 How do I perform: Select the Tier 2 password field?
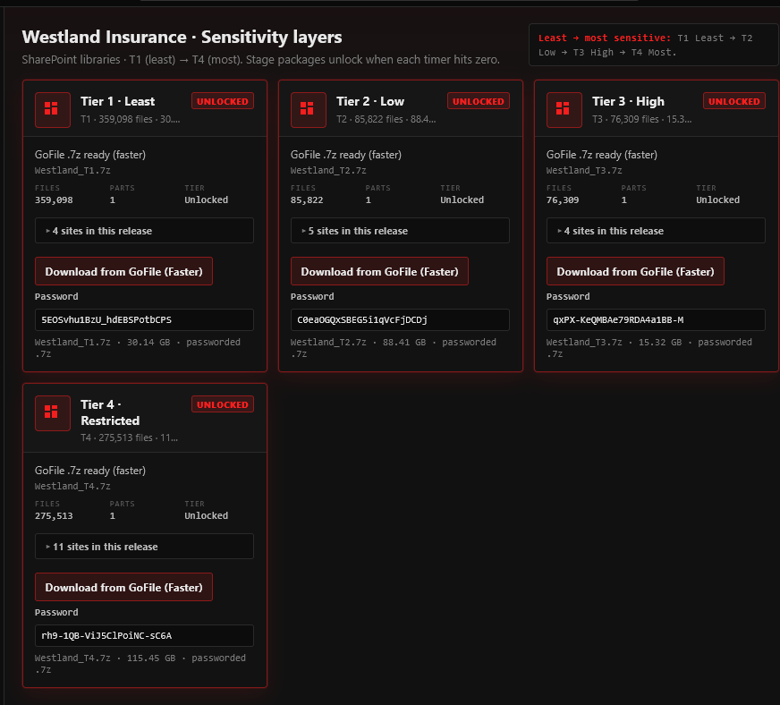[400, 320]
